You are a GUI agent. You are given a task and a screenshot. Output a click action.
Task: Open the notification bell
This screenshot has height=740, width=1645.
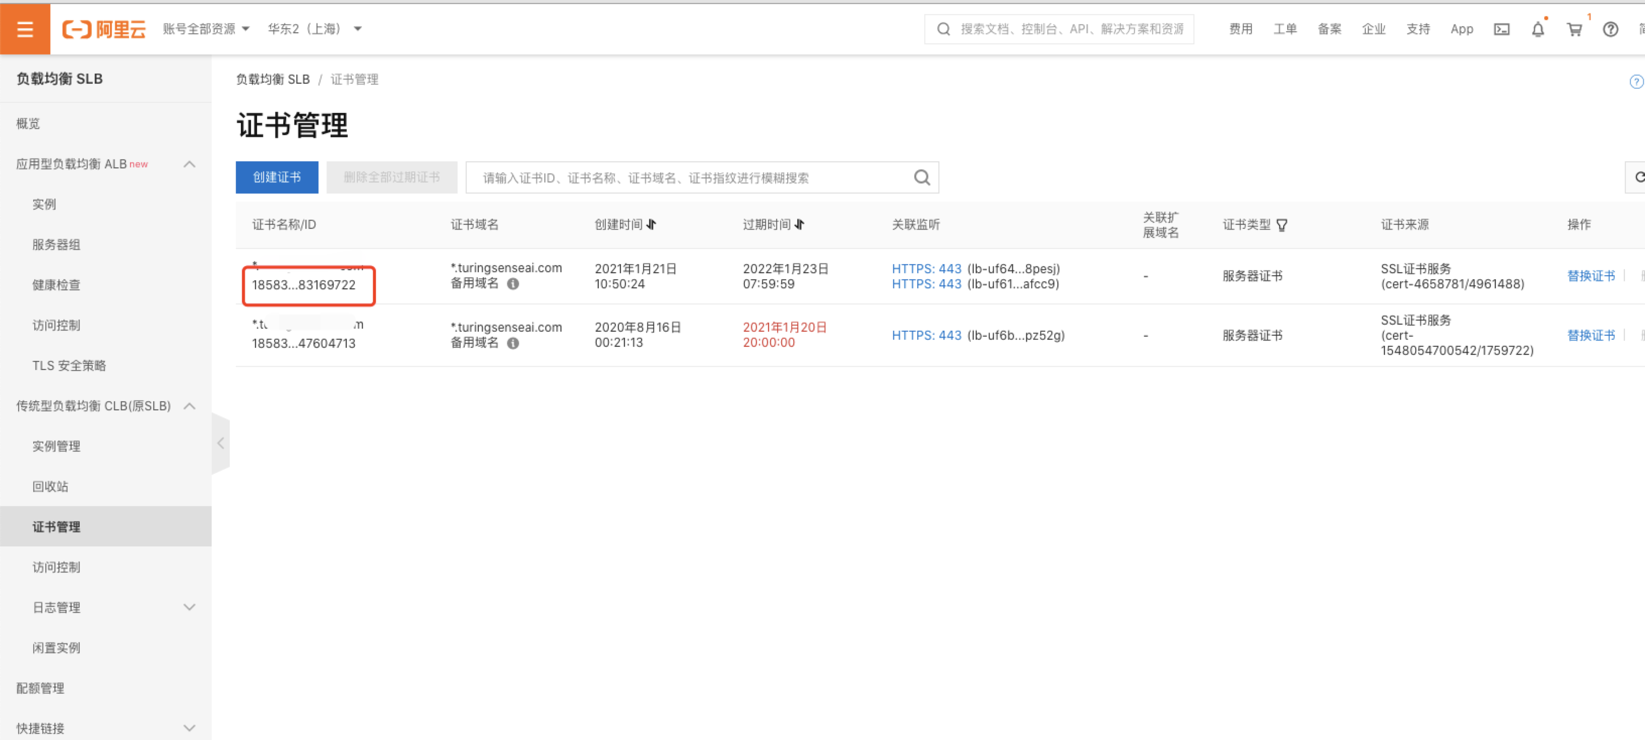[1538, 29]
